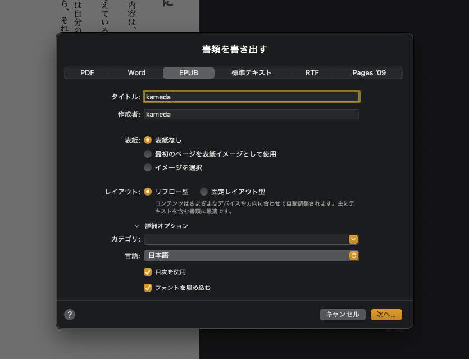Select the EPUB export tab
469x359 pixels.
coord(189,72)
